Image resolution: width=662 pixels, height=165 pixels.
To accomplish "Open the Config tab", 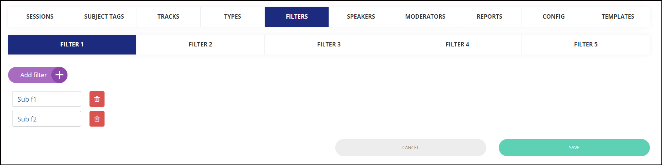I will pos(554,16).
